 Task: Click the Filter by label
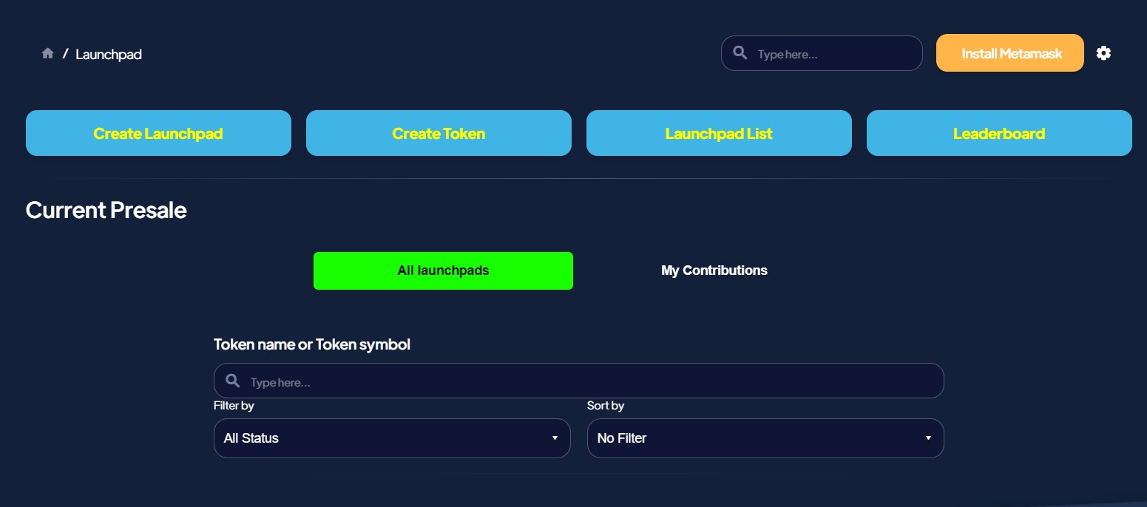234,406
